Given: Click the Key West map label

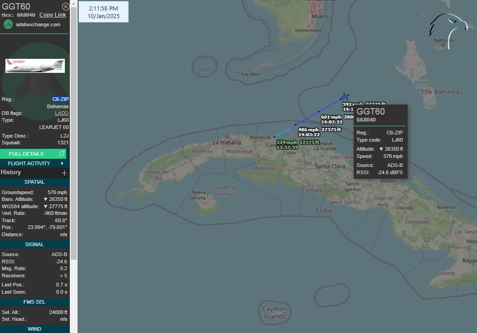Looking at the screenshot, I should point(251,74).
